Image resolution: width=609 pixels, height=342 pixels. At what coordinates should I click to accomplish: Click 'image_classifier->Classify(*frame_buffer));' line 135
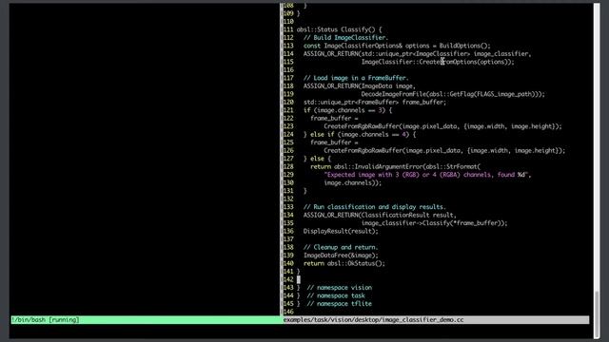[x=434, y=223]
